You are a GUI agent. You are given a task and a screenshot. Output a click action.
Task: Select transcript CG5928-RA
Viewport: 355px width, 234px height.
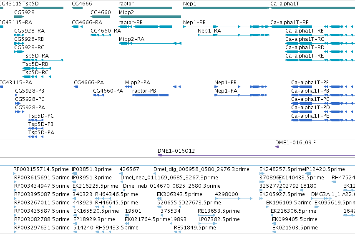[x=30, y=31]
